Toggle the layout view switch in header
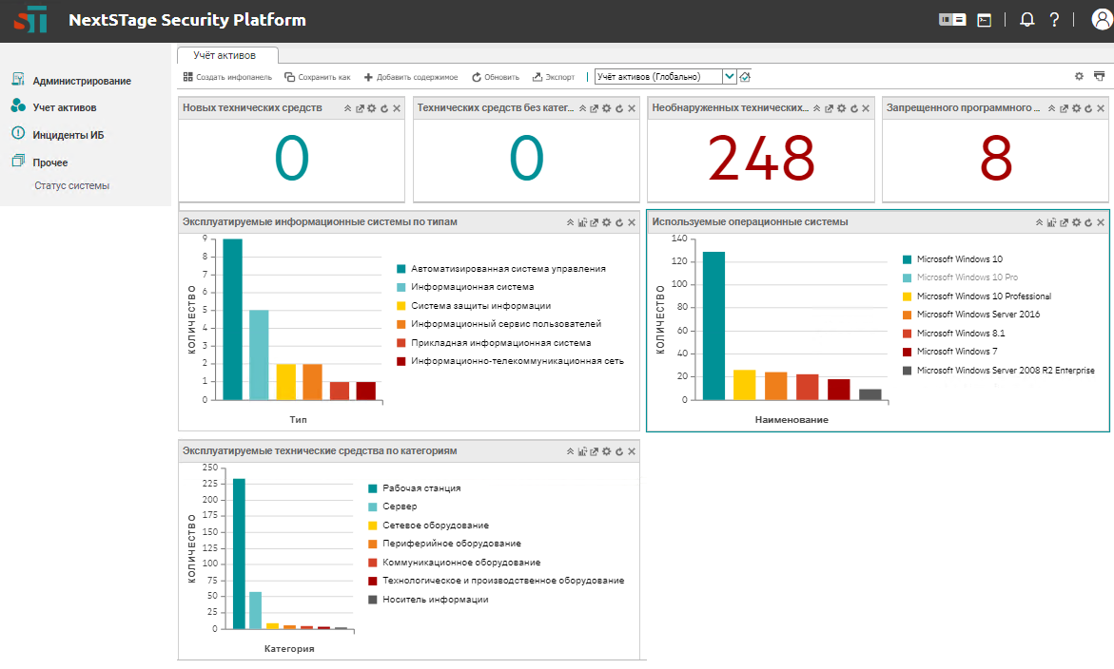Image resolution: width=1114 pixels, height=669 pixels. click(x=952, y=20)
